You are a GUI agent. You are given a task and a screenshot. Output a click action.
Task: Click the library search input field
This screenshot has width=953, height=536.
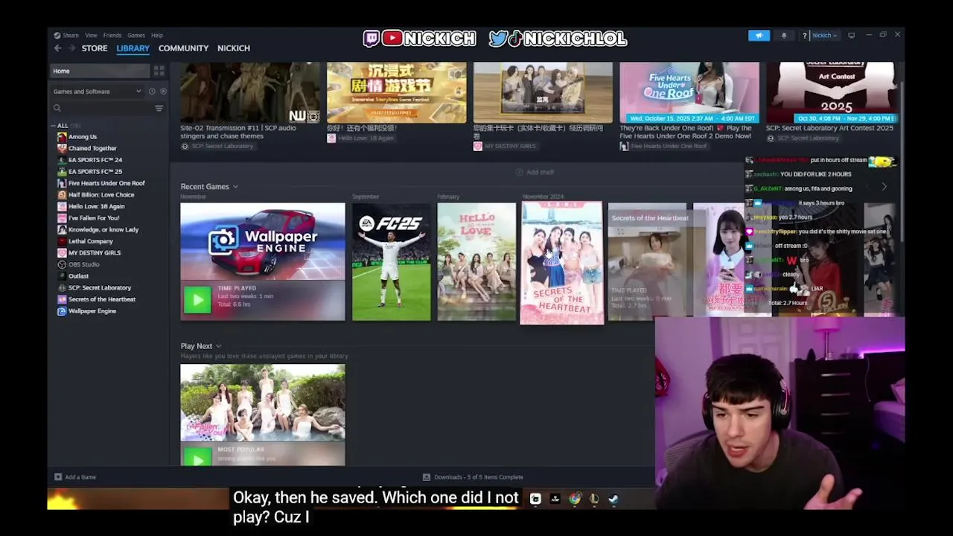coord(106,109)
